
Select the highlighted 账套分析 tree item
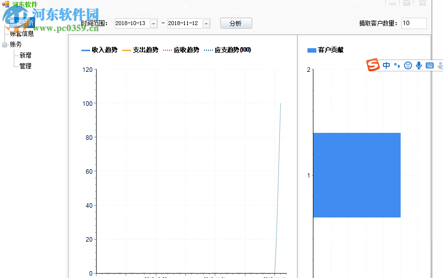click(22, 23)
